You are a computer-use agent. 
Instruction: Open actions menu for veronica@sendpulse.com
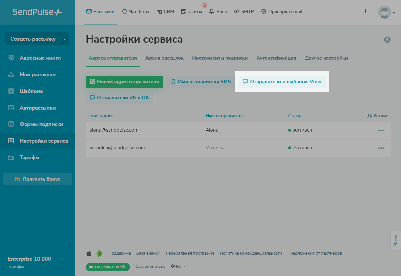click(381, 148)
